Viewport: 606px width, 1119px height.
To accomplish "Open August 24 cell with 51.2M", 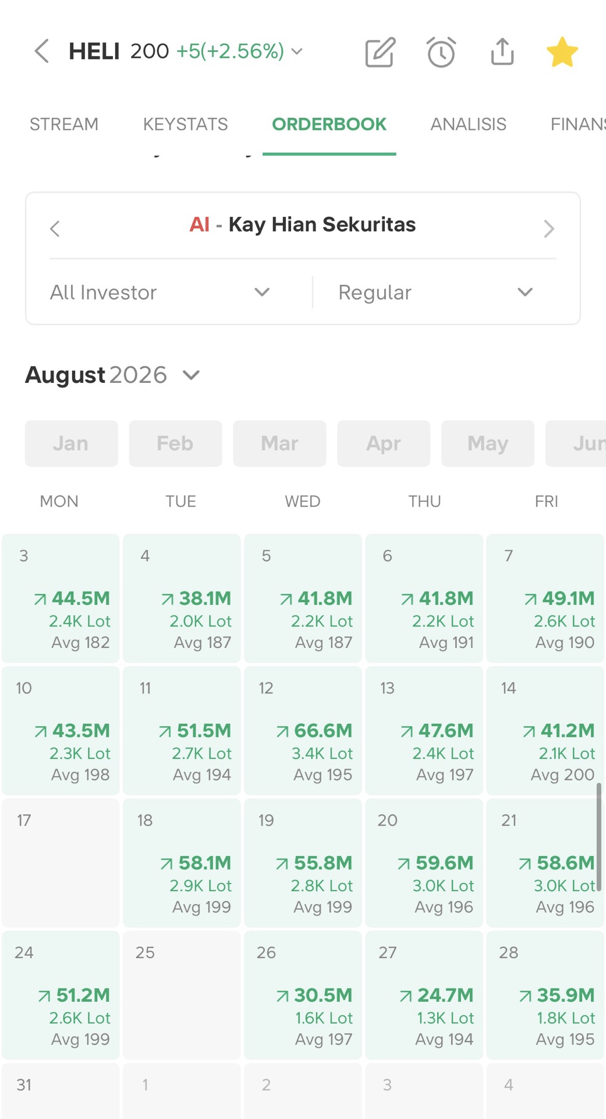I will click(x=61, y=995).
